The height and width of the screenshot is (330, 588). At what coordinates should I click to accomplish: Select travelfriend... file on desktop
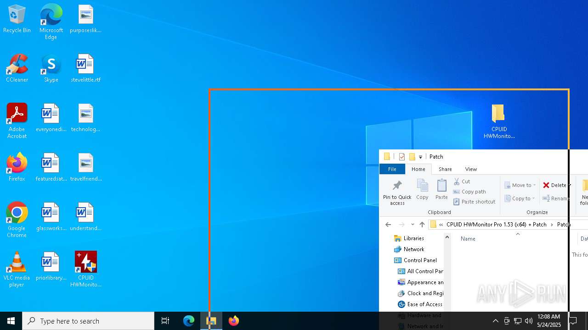(85, 168)
